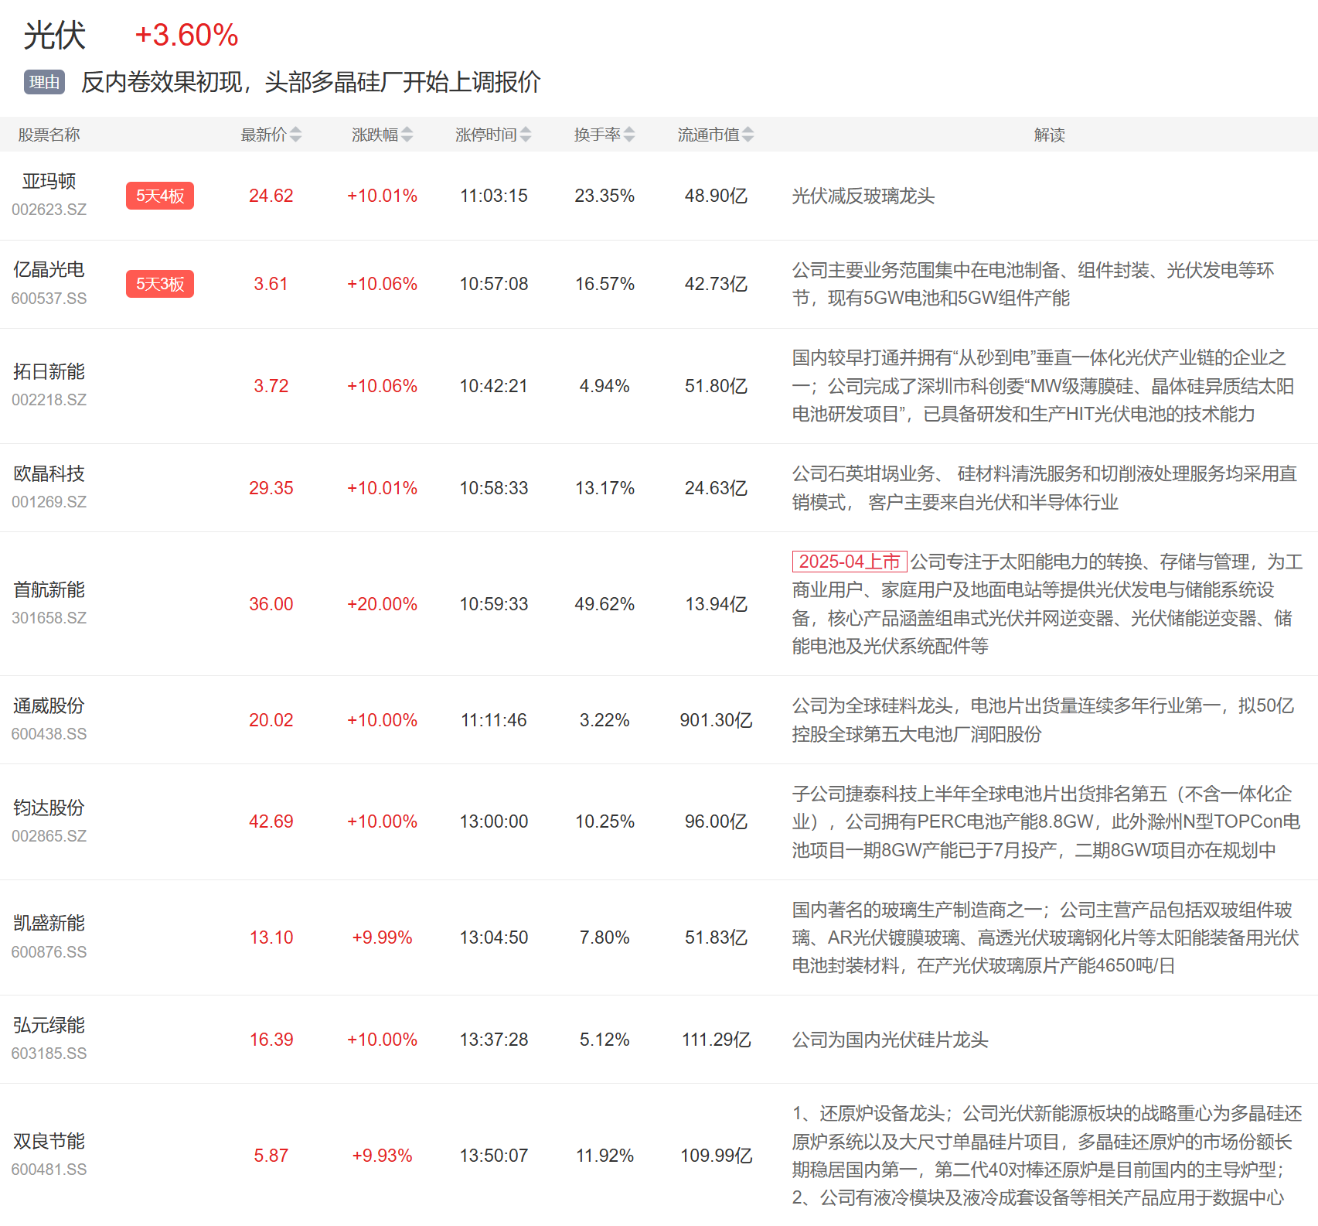The height and width of the screenshot is (1226, 1318).
Task: Click price 24.62 for 亚玛顿
Action: tap(271, 196)
